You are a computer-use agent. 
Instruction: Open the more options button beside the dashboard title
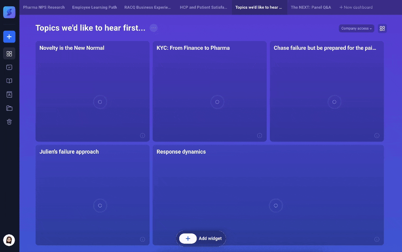coord(154,28)
